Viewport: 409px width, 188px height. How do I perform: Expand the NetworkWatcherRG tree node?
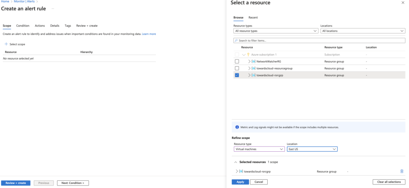pos(249,61)
